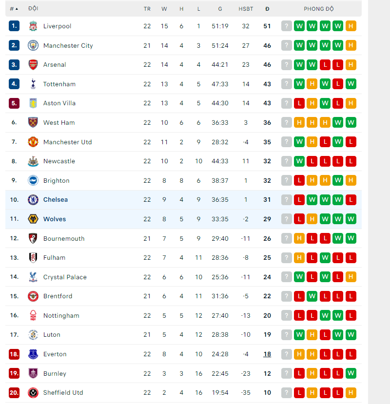Click the Liverpool club crest icon
This screenshot has width=390, height=404.
[33, 26]
